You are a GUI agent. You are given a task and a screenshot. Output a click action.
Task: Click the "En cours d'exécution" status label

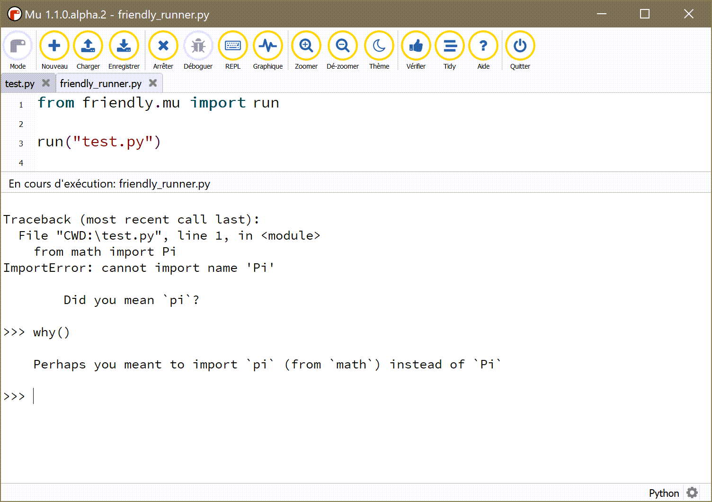(109, 184)
